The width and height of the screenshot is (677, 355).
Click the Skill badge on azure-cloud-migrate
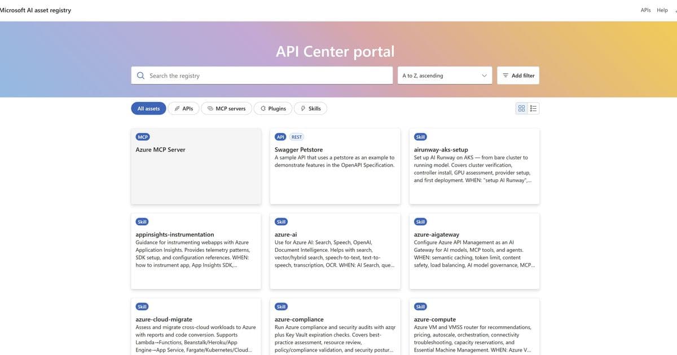click(x=142, y=307)
